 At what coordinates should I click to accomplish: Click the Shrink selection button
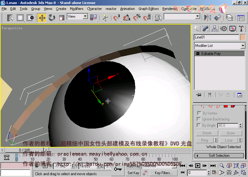coord(207,133)
